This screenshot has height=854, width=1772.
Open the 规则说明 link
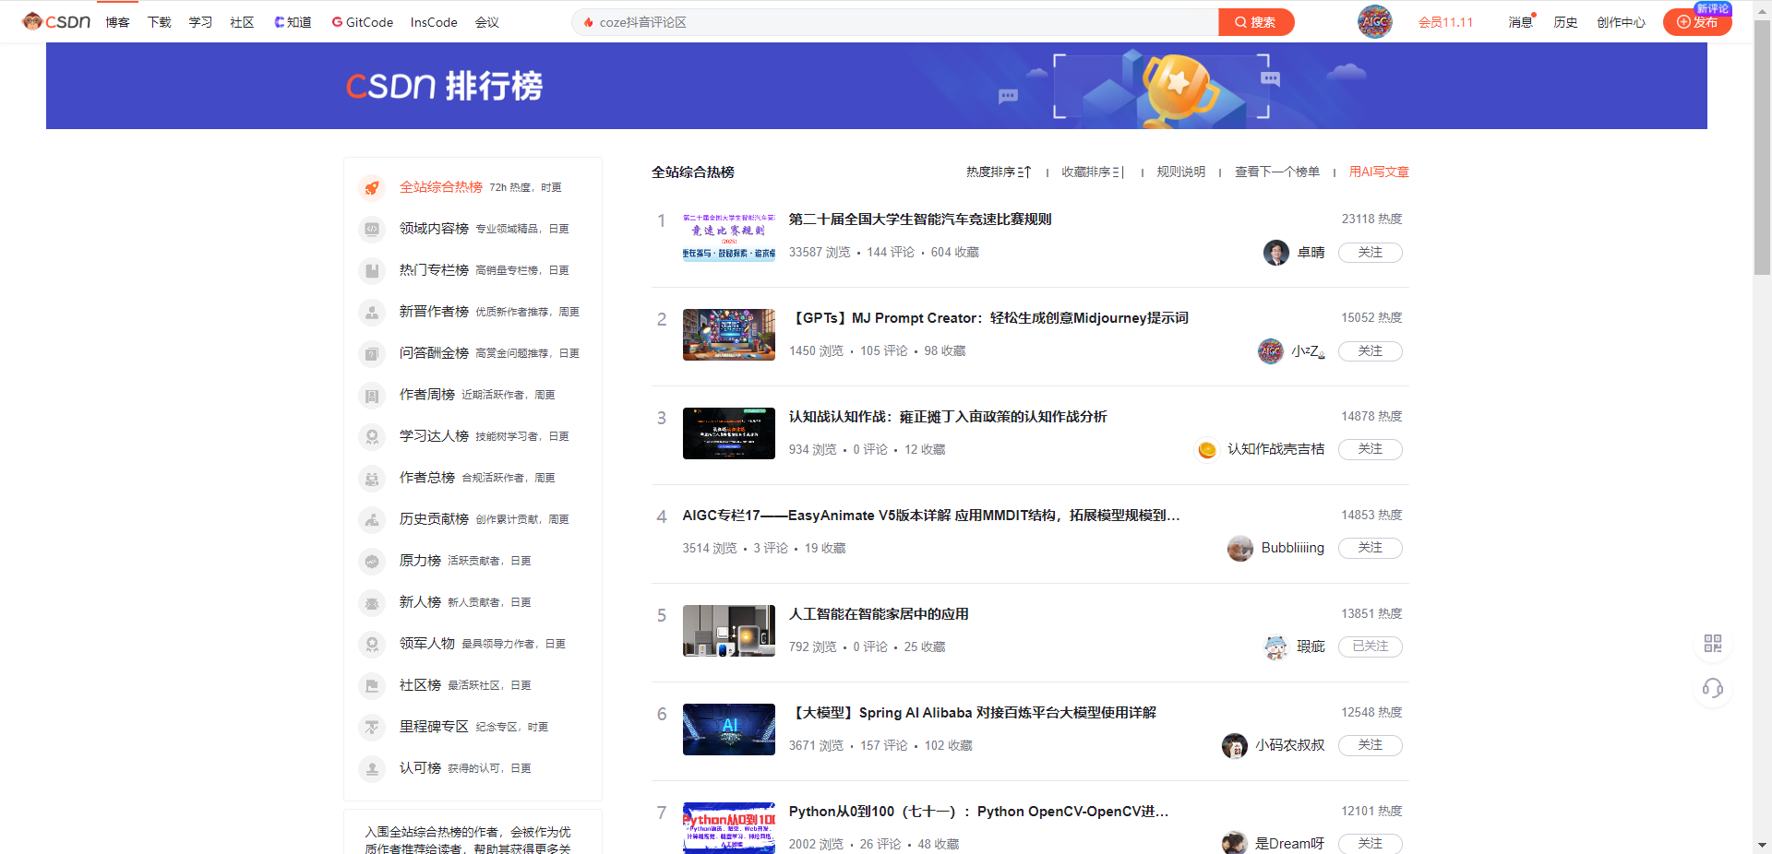[x=1181, y=172]
